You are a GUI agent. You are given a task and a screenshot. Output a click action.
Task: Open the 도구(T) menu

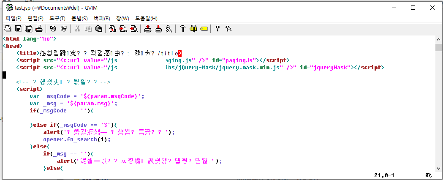pos(57,18)
